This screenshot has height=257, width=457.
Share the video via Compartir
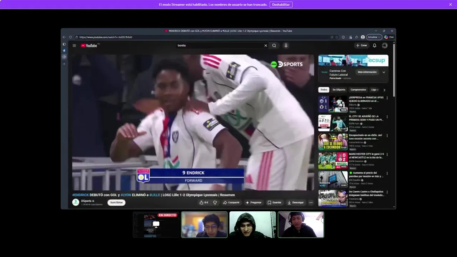(x=231, y=202)
